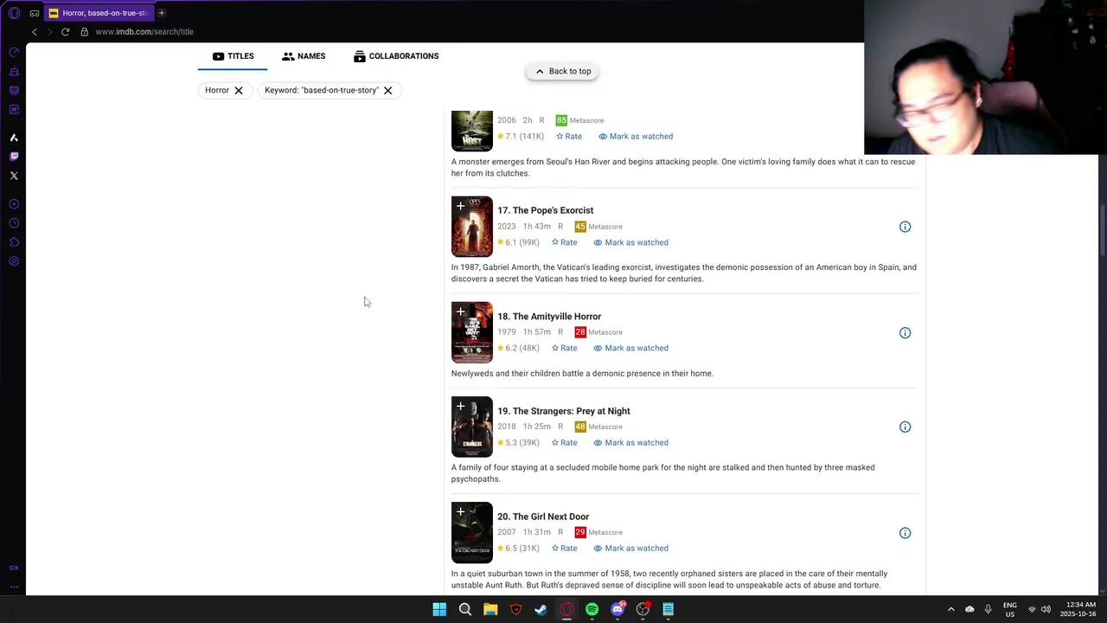Click The Amityville Horror poster thumbnail
The image size is (1107, 623).
(472, 332)
